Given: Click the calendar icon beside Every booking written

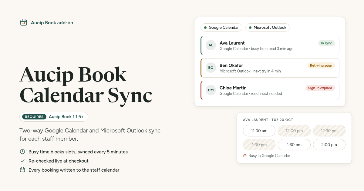Looking at the screenshot, I should click(22, 170).
